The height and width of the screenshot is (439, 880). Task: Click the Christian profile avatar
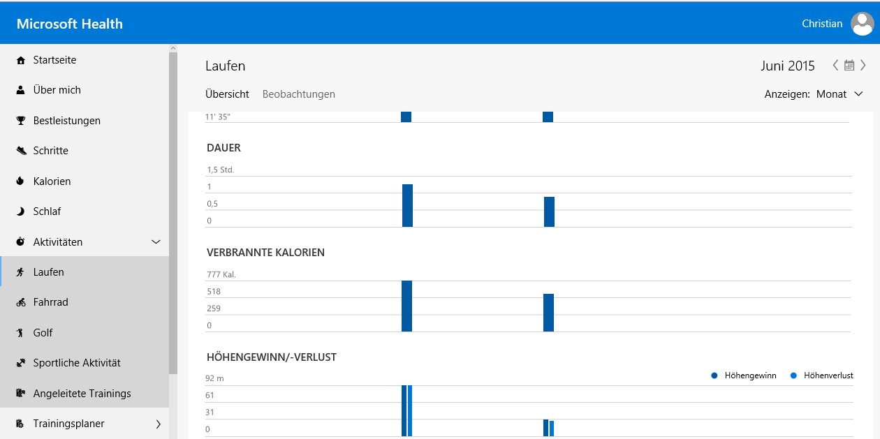tap(862, 24)
